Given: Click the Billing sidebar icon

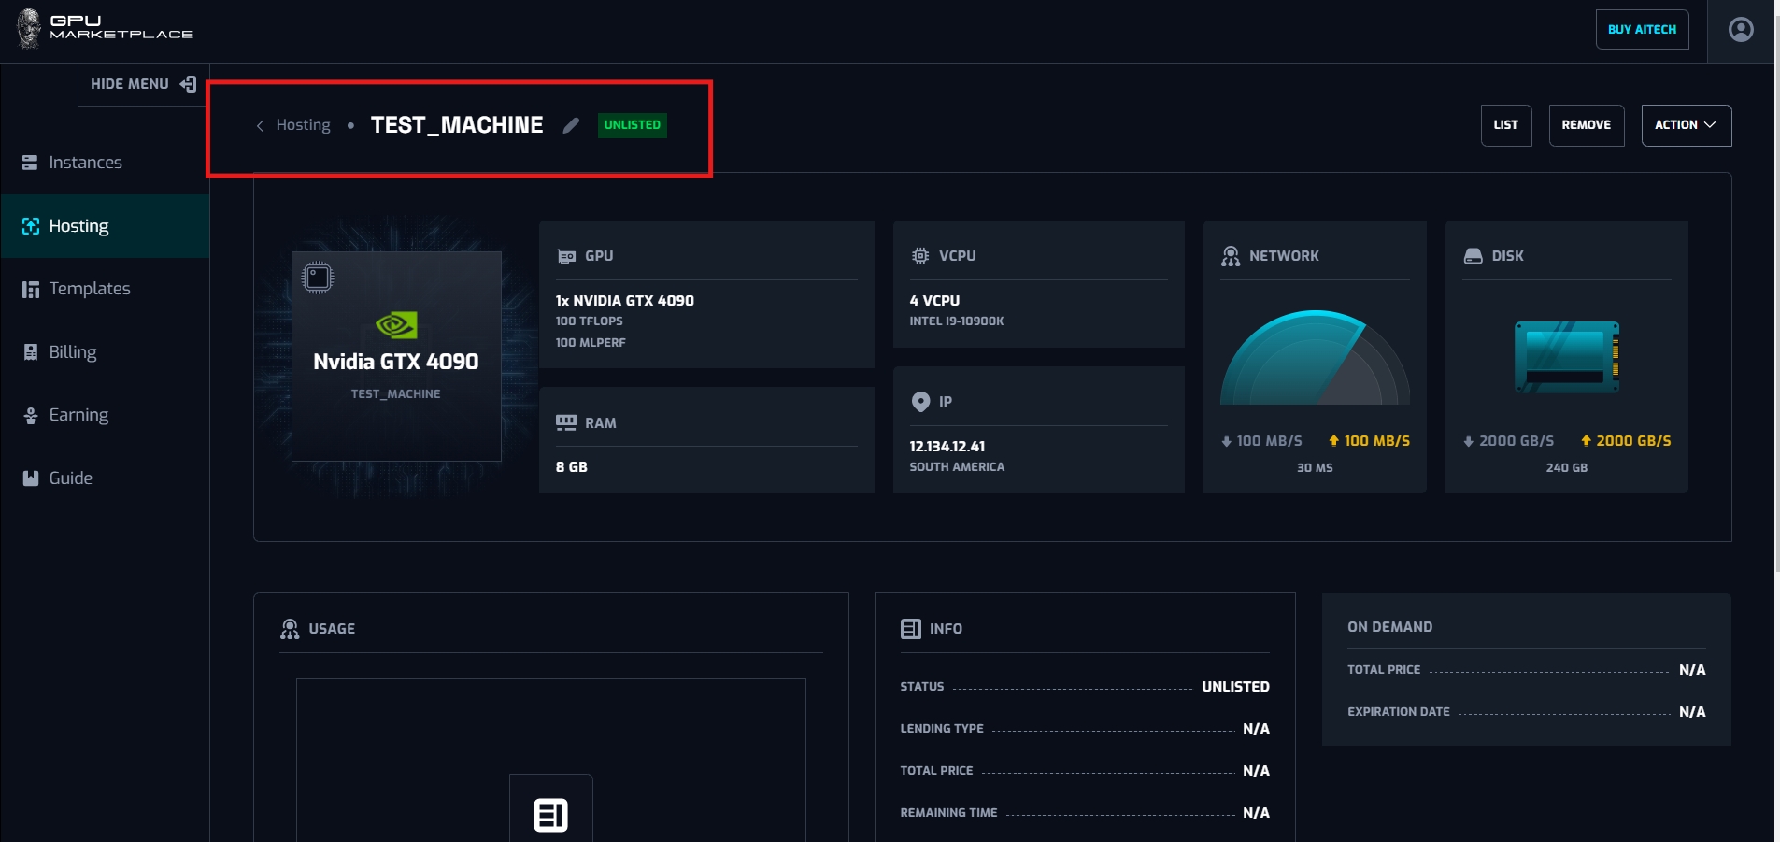Looking at the screenshot, I should click(x=30, y=352).
